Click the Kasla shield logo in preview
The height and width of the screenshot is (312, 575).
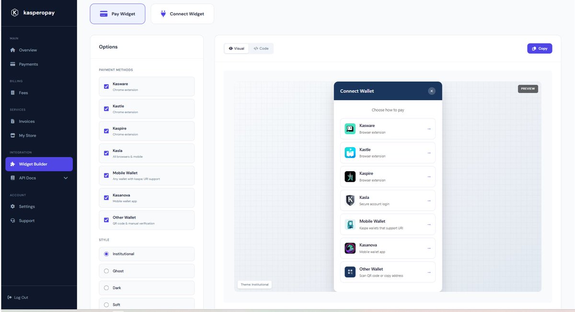point(350,200)
